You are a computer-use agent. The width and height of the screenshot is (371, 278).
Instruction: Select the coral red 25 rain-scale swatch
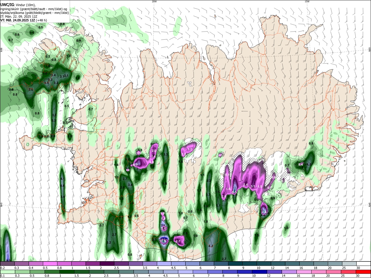[349, 272]
